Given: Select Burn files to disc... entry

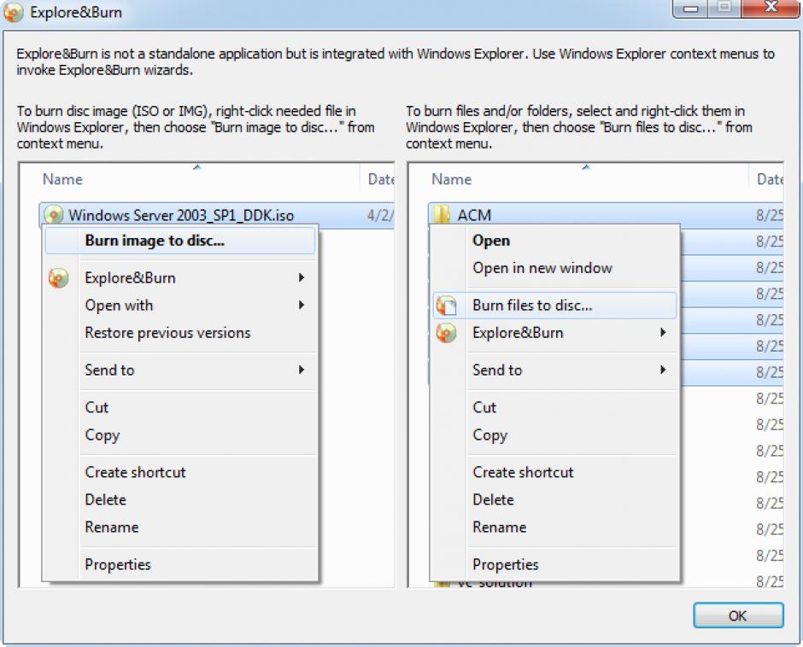Looking at the screenshot, I should pyautogui.click(x=554, y=306).
